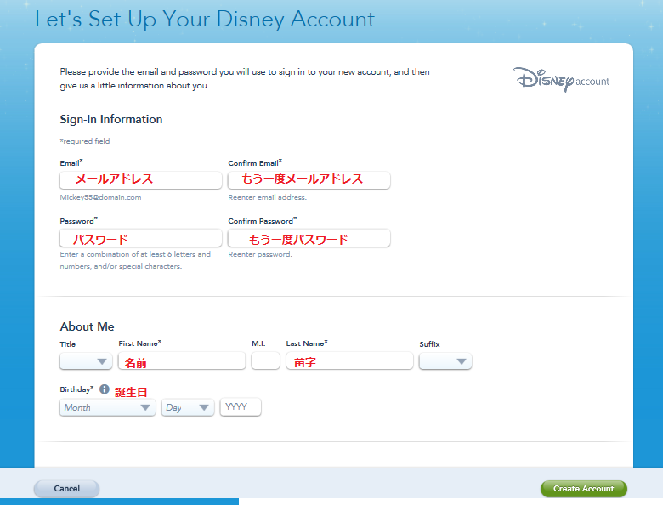Open the birthday Day dropdown
The width and height of the screenshot is (663, 505).
[x=188, y=407]
